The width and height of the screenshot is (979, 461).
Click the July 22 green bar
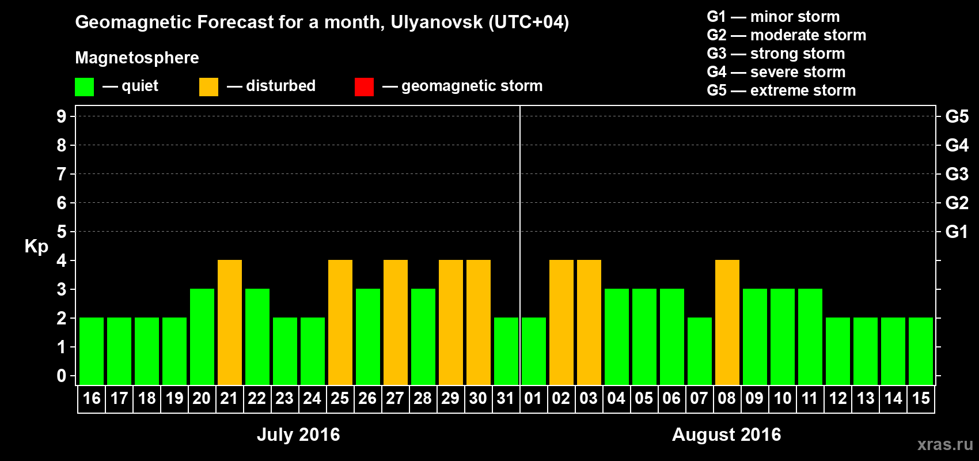[257, 337]
